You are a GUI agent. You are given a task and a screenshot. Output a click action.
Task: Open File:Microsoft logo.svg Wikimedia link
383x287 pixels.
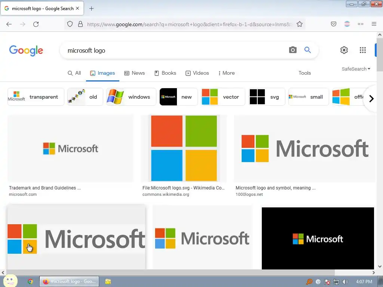click(x=183, y=188)
